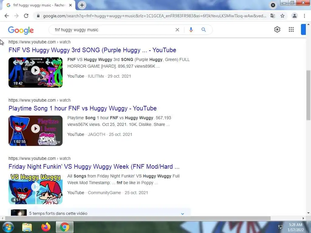Viewport: 311px width, 233px height.
Task: Click the scroll down arrow
Action: pos(308,213)
